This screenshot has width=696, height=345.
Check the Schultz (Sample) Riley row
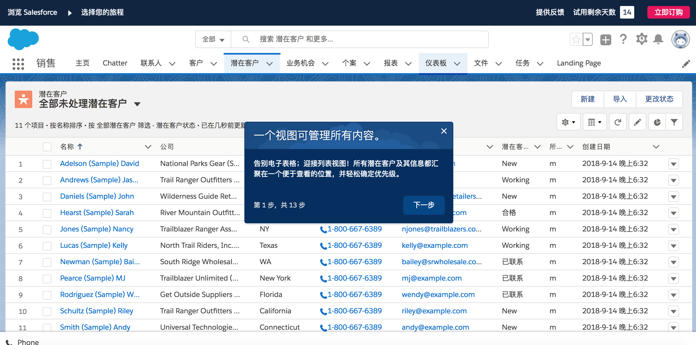(47, 311)
